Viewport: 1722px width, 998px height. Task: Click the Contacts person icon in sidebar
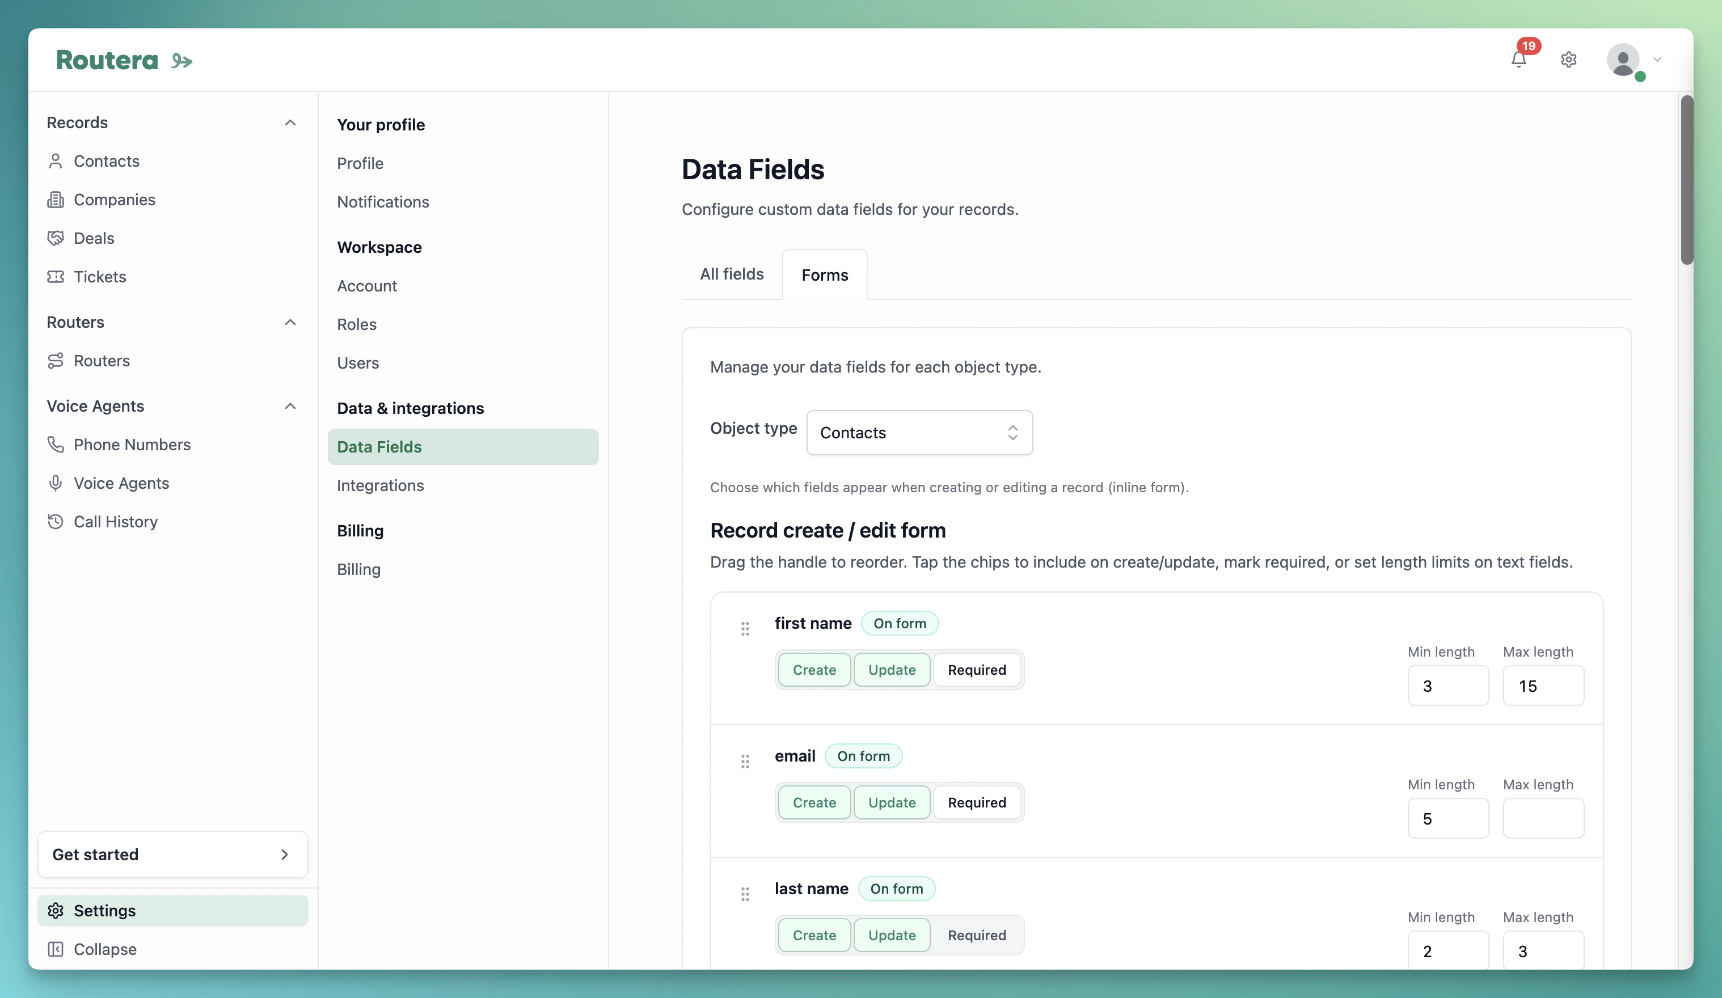pos(56,160)
